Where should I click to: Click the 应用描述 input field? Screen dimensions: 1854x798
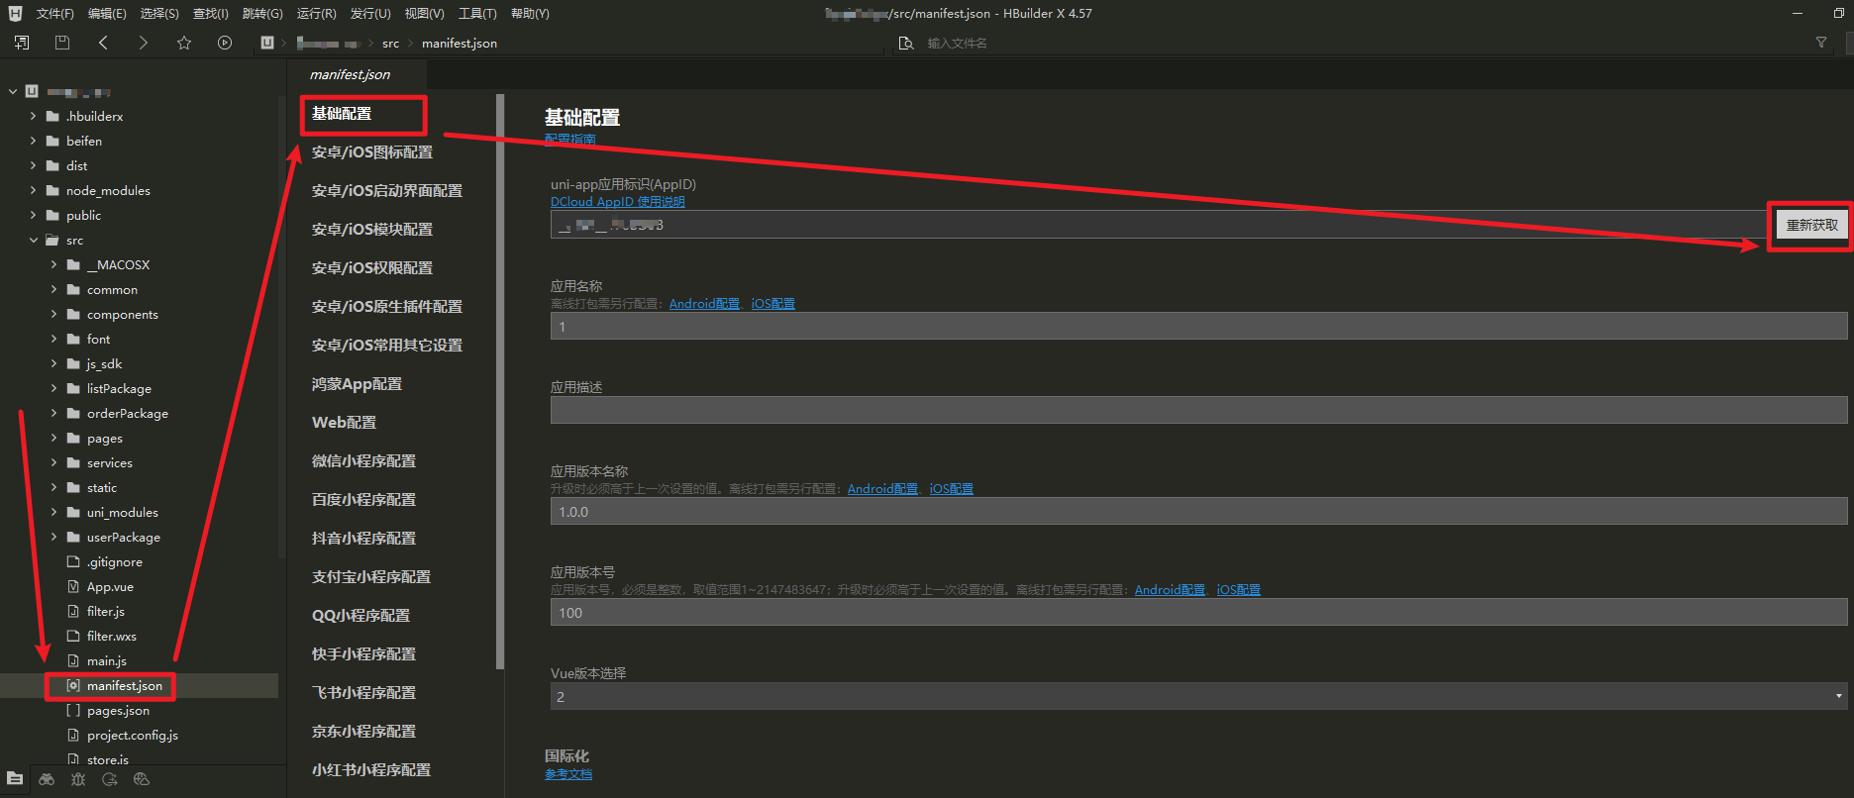[x=1198, y=410]
